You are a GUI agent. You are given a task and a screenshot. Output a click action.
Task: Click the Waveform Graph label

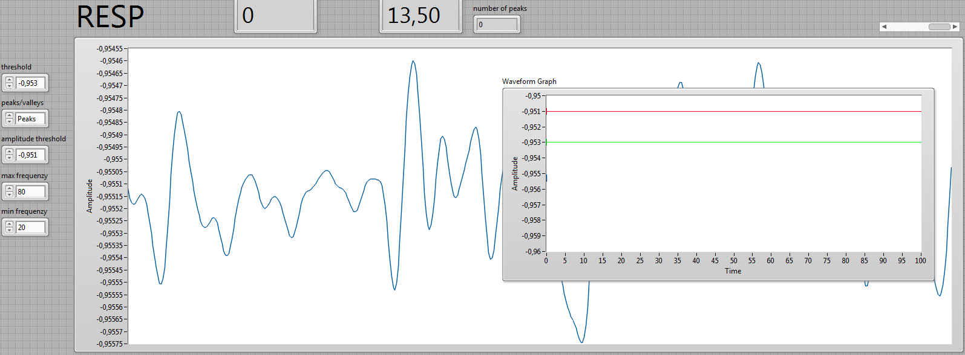coord(529,82)
